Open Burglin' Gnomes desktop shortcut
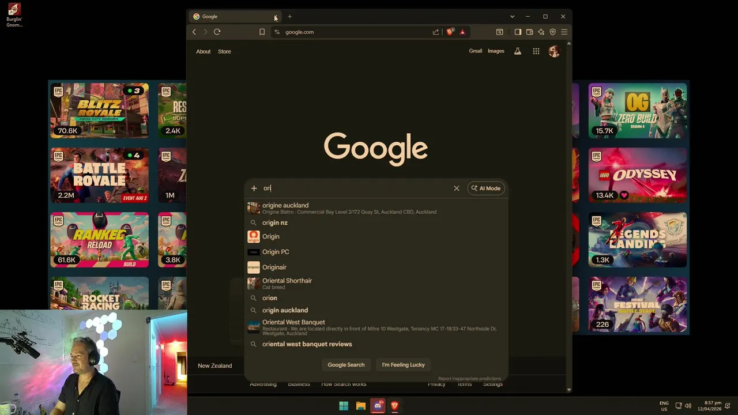Image resolution: width=738 pixels, height=415 pixels. [x=14, y=15]
